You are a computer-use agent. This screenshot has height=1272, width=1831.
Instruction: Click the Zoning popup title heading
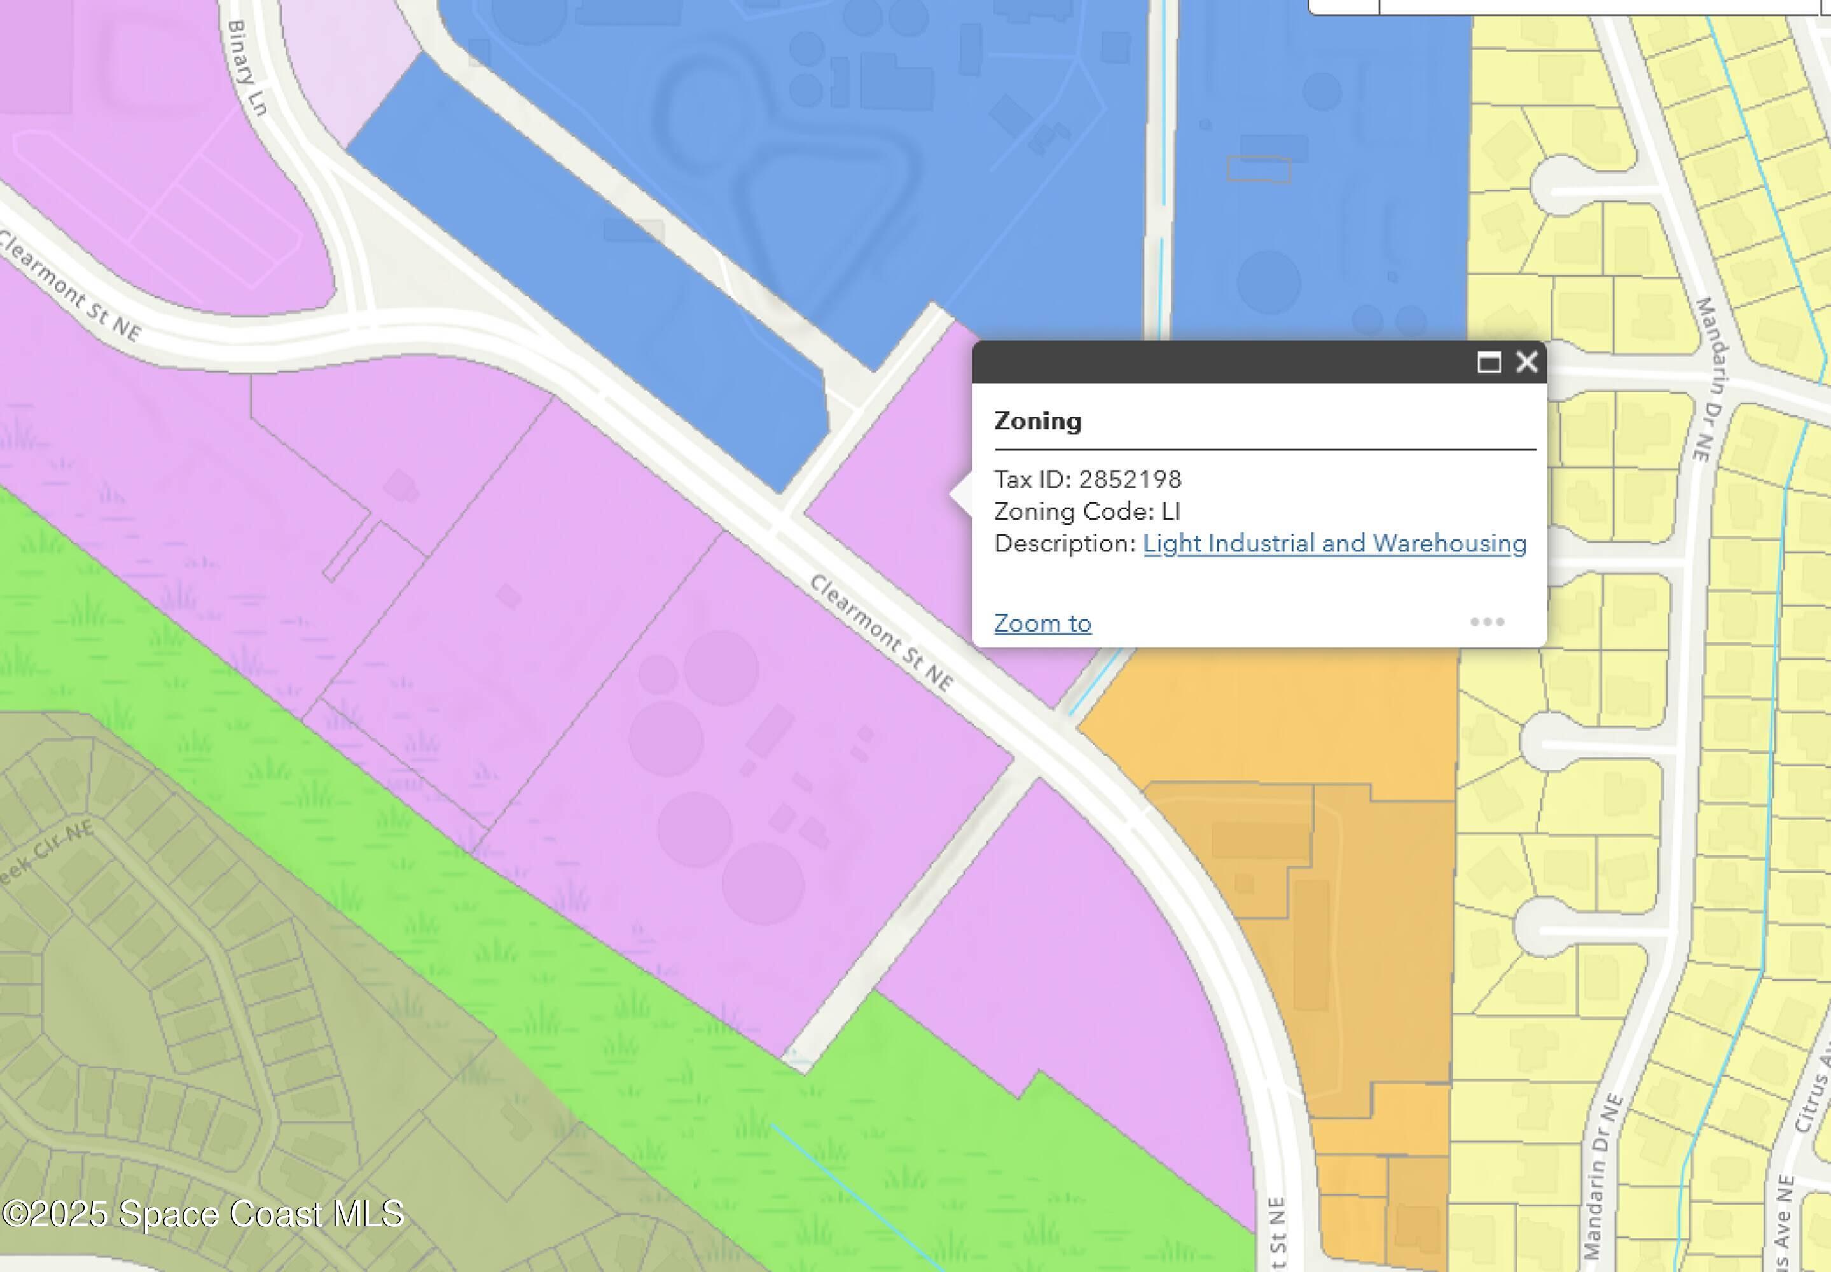click(x=1037, y=421)
